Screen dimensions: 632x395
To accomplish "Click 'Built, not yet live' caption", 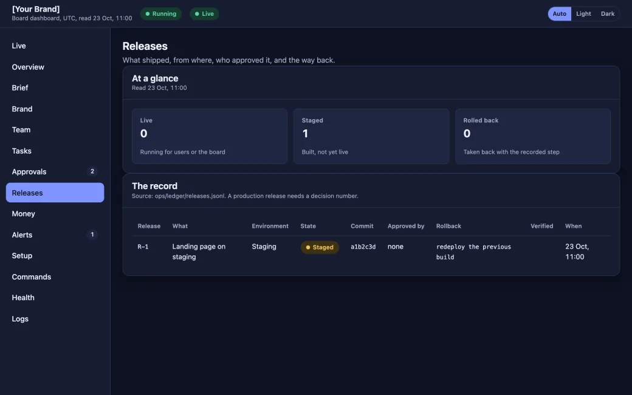I will 325,152.
